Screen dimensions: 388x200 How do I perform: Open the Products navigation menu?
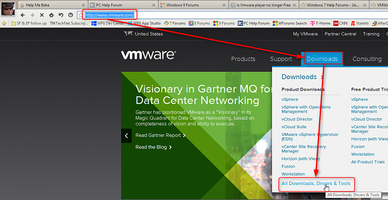(x=243, y=59)
